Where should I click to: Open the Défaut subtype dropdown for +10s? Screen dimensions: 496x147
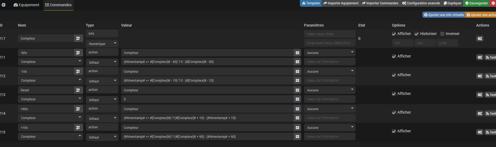(x=102, y=137)
